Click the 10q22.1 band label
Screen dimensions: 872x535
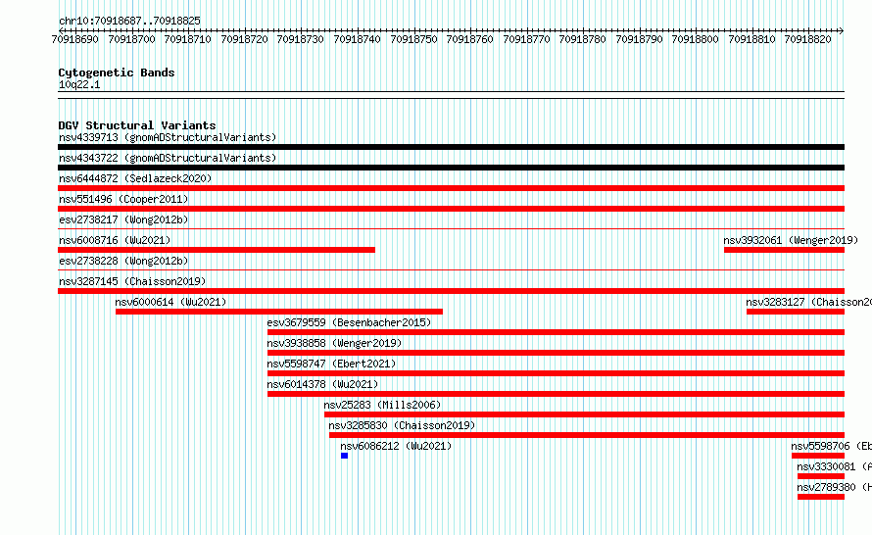79,84
